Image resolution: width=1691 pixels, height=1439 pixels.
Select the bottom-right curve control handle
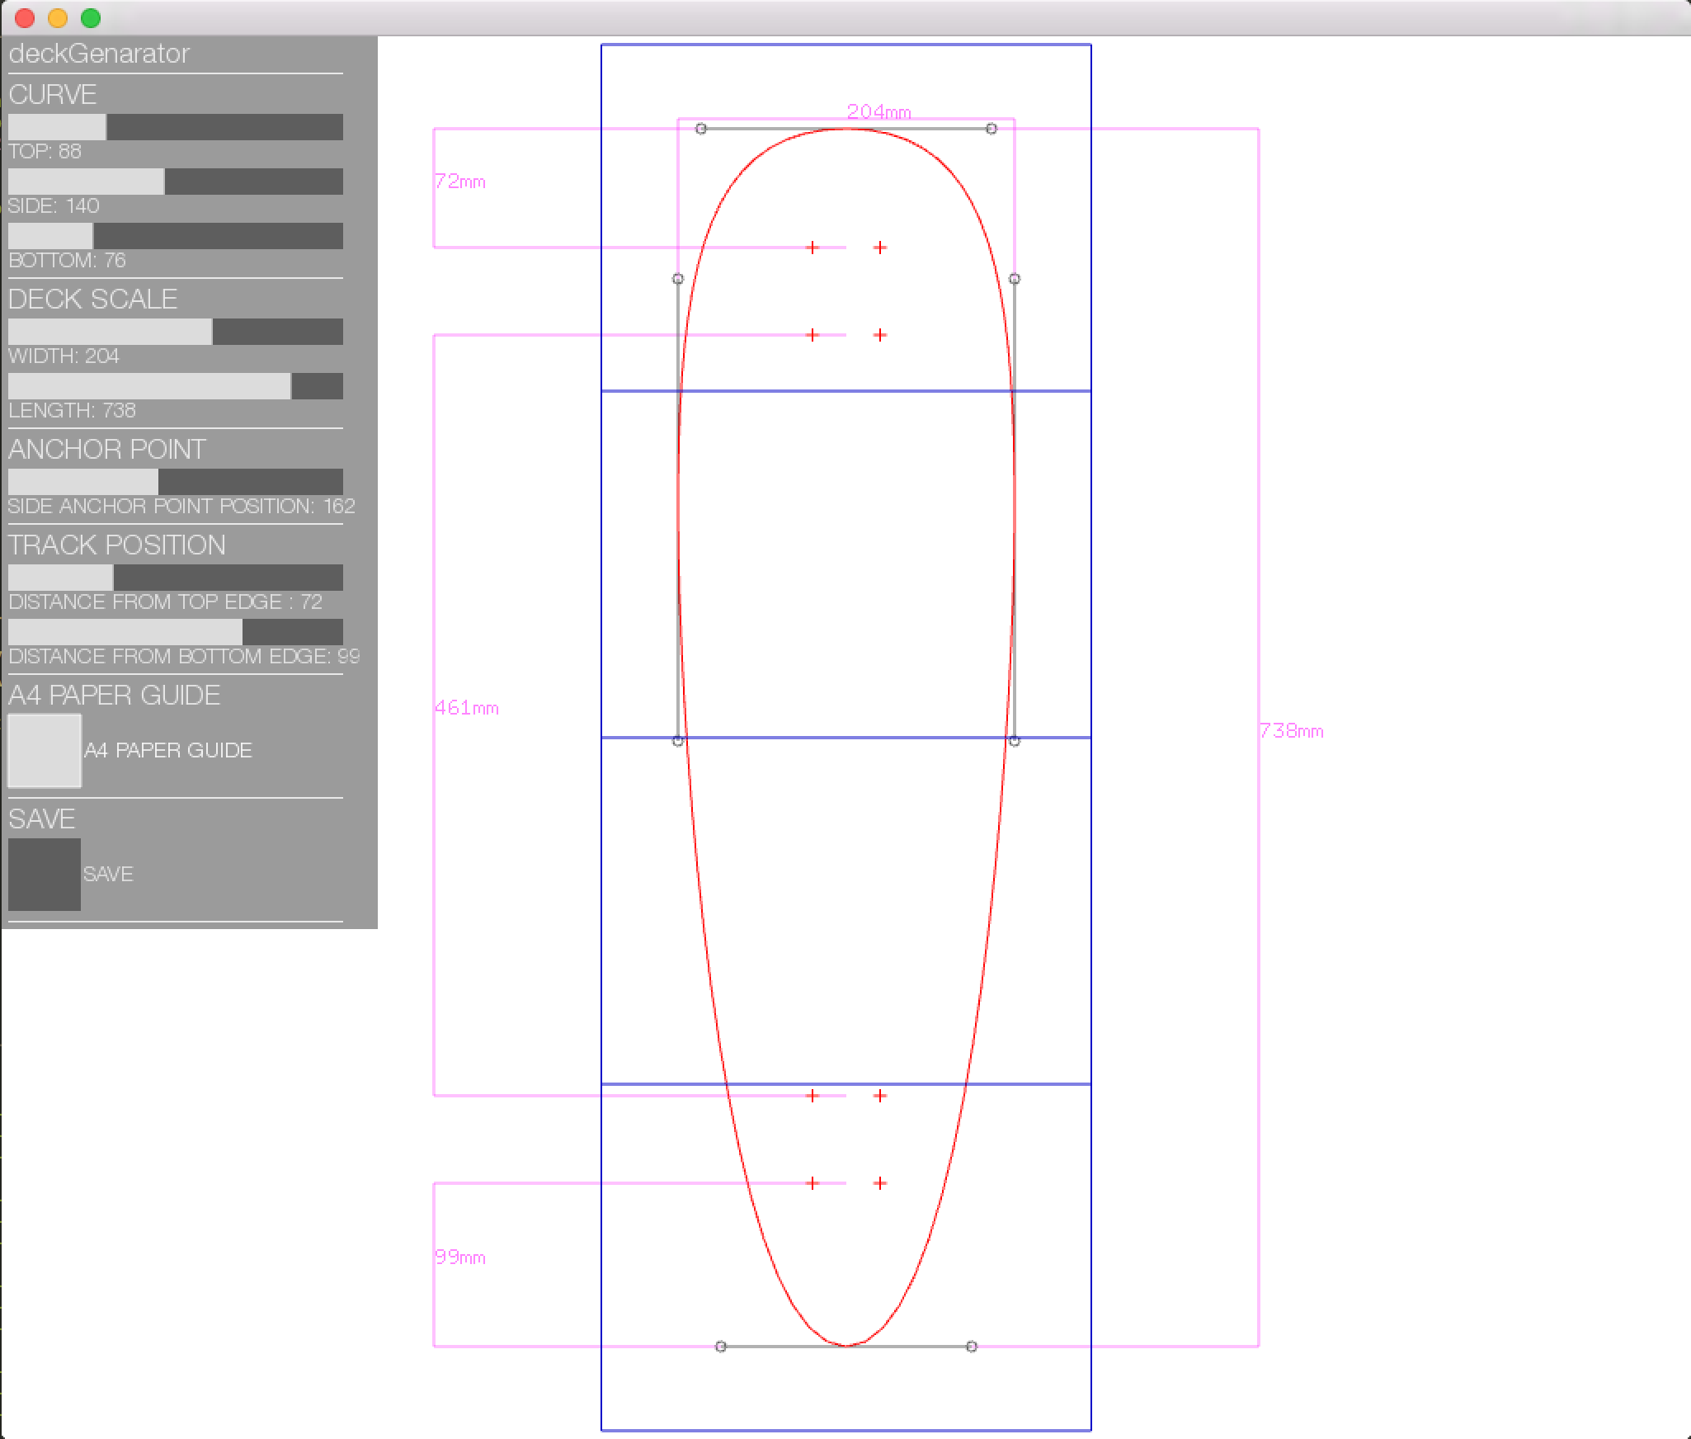[x=972, y=1347]
